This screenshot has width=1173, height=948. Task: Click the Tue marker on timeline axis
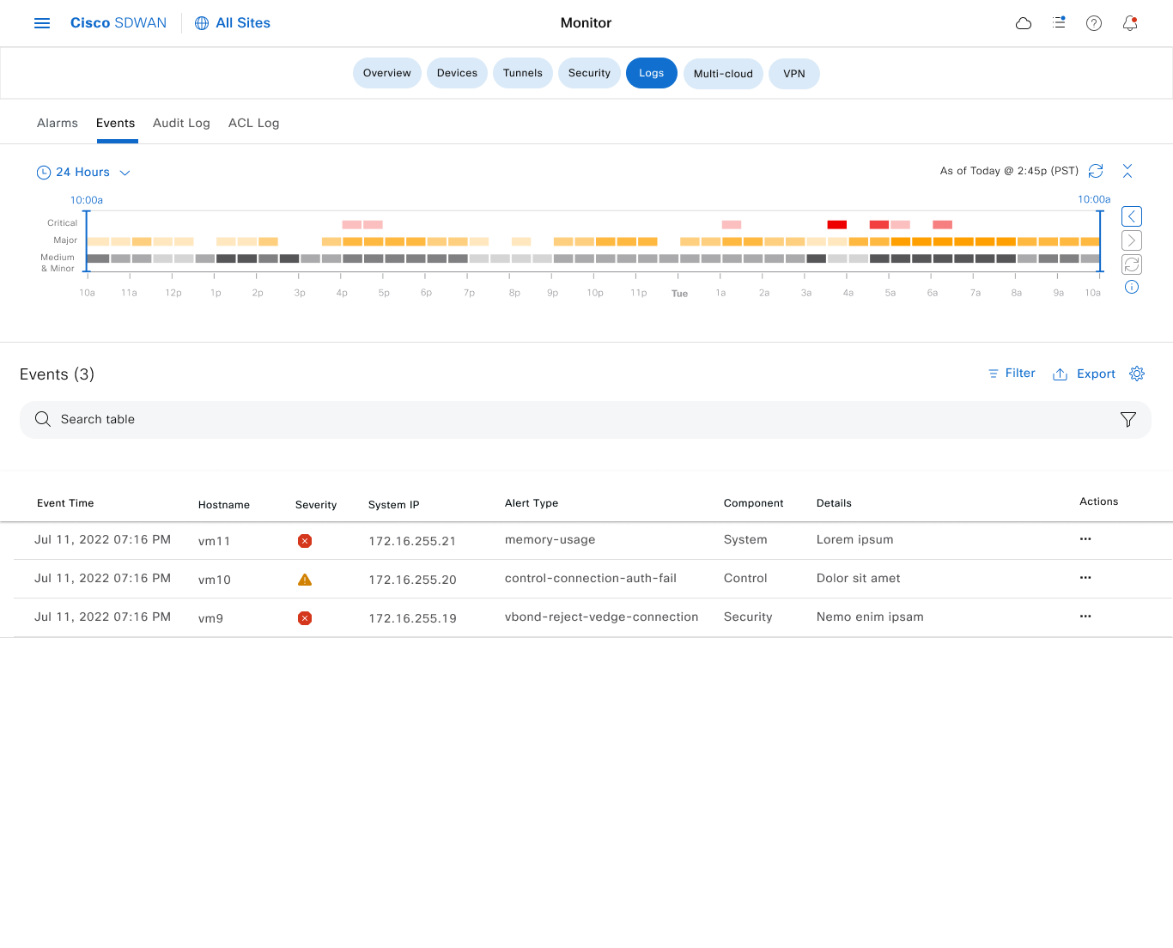(679, 294)
